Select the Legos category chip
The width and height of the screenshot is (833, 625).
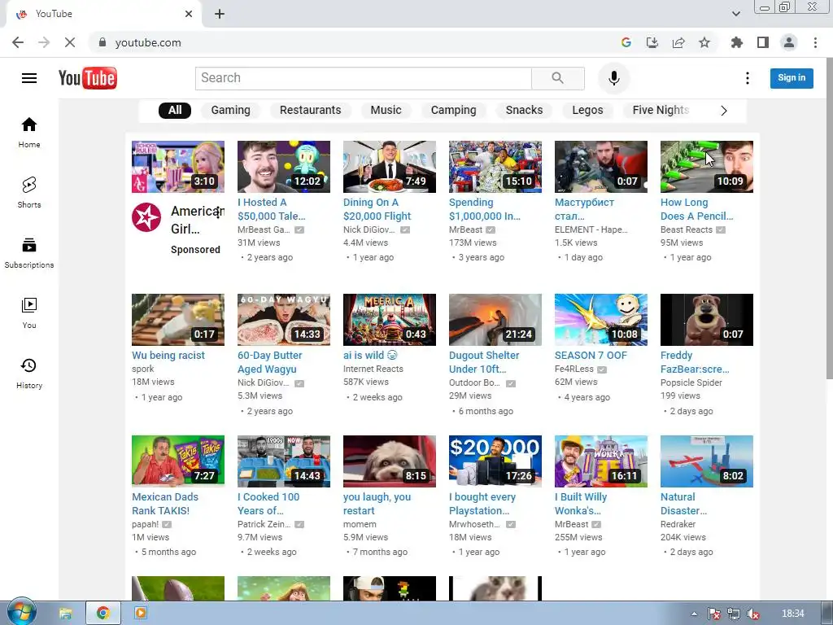tap(587, 110)
